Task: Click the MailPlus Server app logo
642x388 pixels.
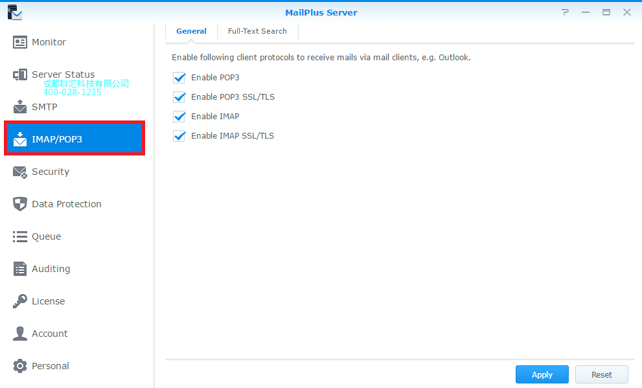Action: tap(14, 12)
